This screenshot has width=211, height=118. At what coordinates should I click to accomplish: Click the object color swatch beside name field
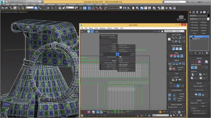coord(209,16)
